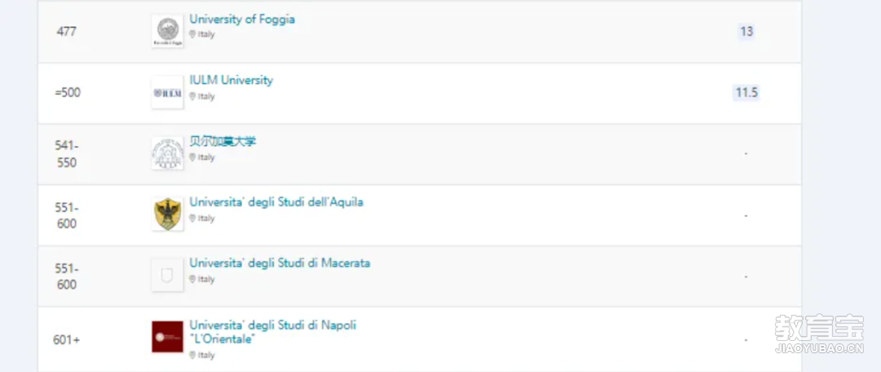Open the 贝尔加莫大学 link
This screenshot has width=881, height=372.
pyautogui.click(x=223, y=141)
